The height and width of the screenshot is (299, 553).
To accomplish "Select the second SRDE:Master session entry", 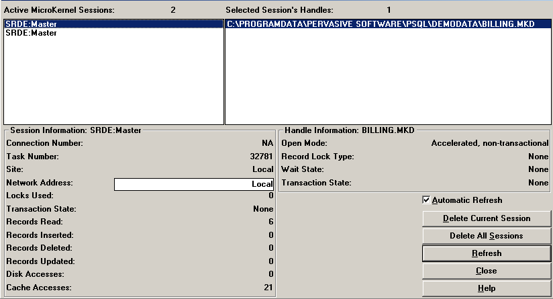I will point(31,33).
